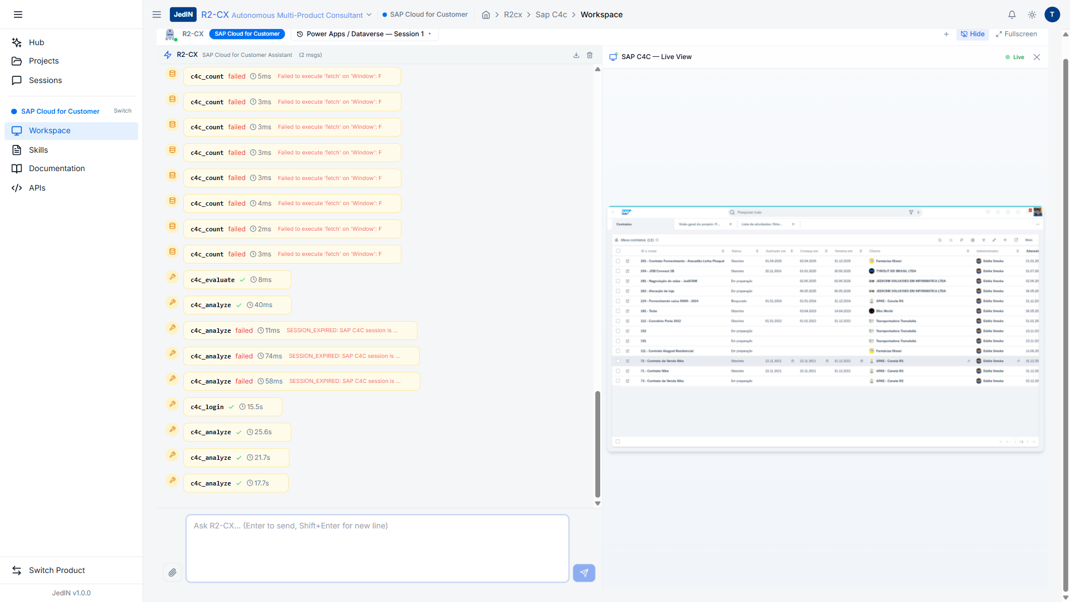Click the Fullscreen button
The height and width of the screenshot is (602, 1070).
coord(1016,34)
